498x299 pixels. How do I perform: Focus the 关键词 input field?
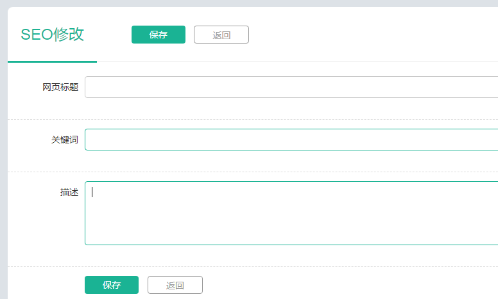[291, 140]
